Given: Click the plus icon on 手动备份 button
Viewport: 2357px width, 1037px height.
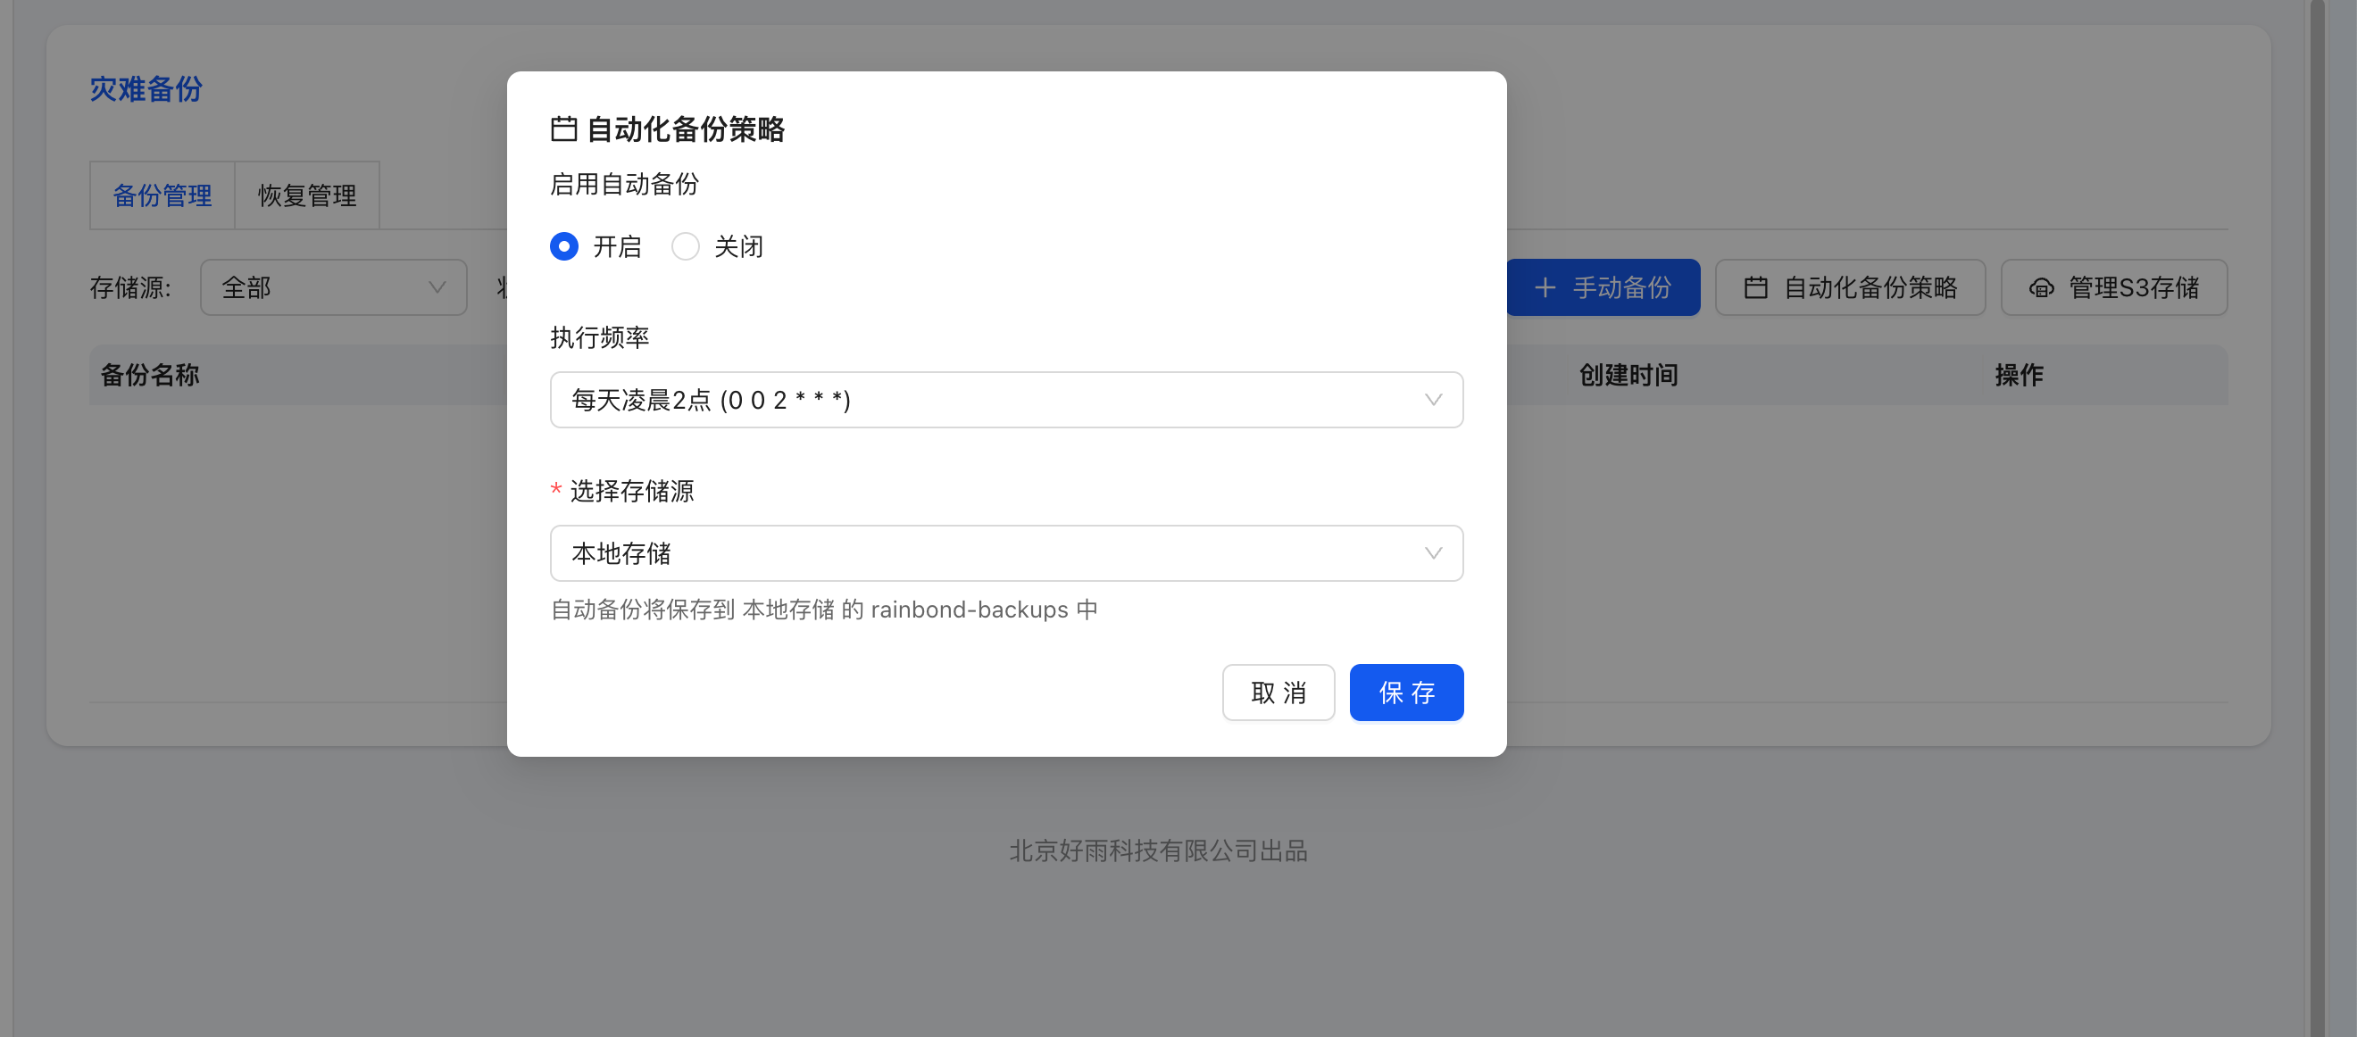Looking at the screenshot, I should pyautogui.click(x=1545, y=287).
